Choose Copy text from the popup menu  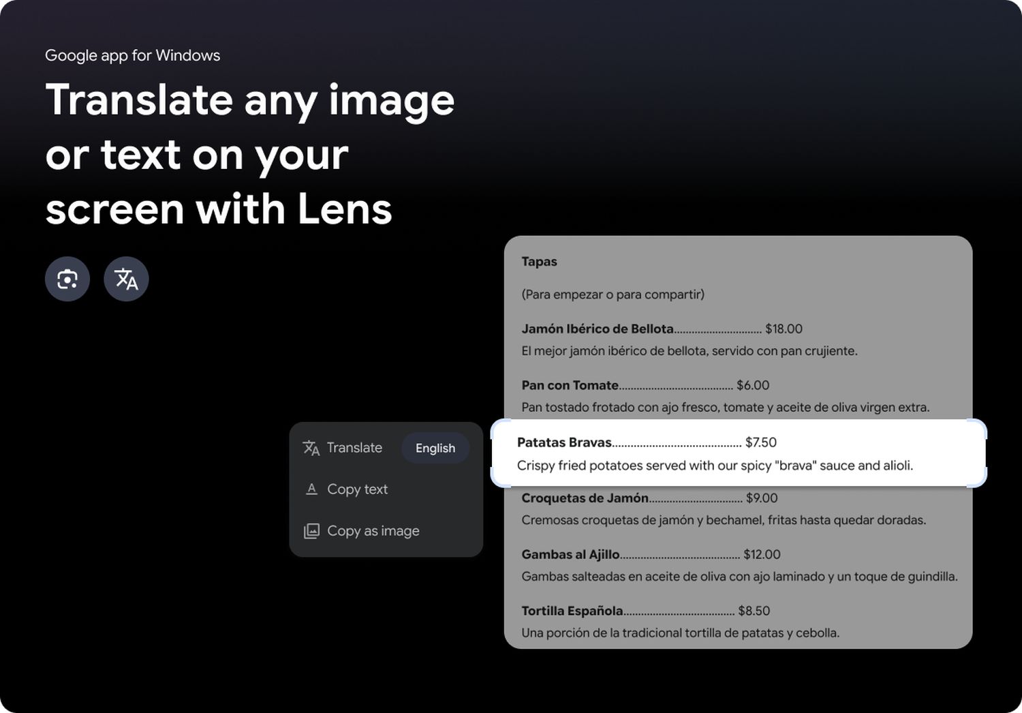tap(357, 489)
